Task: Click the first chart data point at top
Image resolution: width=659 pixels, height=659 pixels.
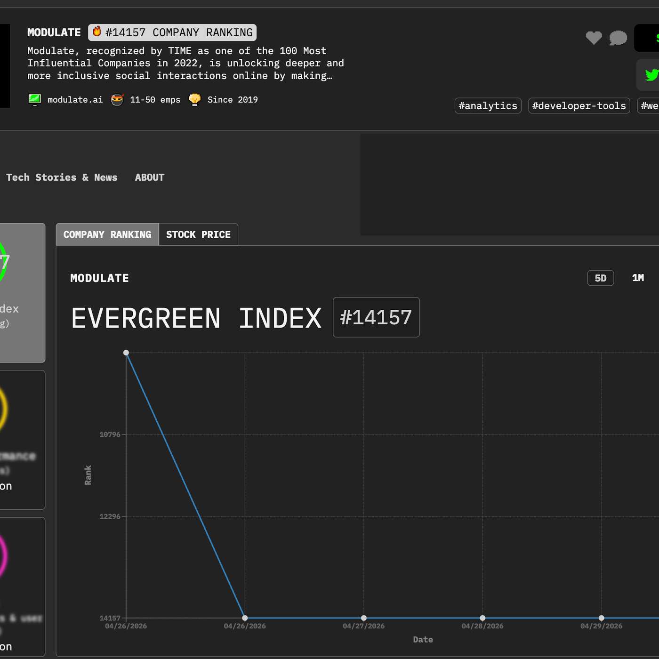Action: pyautogui.click(x=126, y=353)
